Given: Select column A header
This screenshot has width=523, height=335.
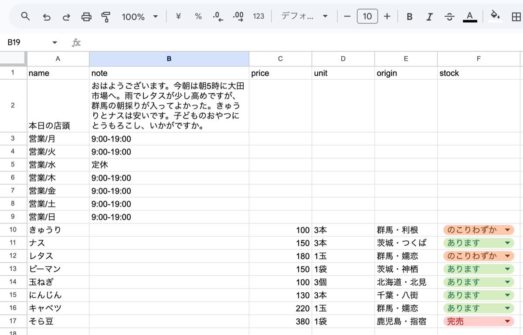Looking at the screenshot, I should coord(58,59).
